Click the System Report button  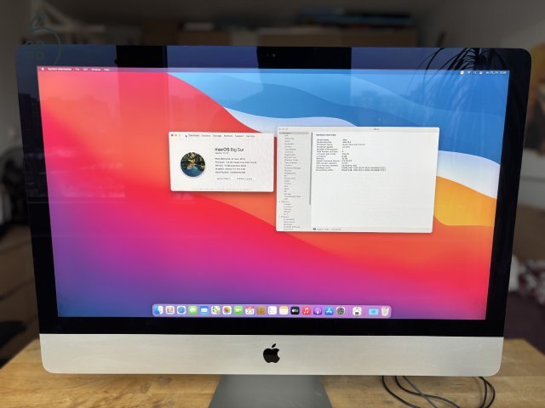coord(224,178)
